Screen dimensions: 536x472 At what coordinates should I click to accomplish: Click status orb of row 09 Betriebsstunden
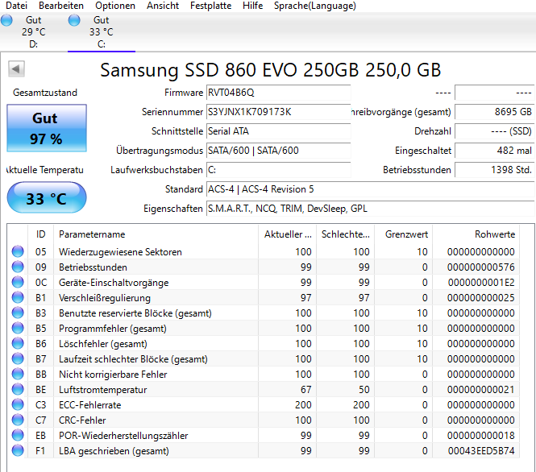(x=18, y=267)
